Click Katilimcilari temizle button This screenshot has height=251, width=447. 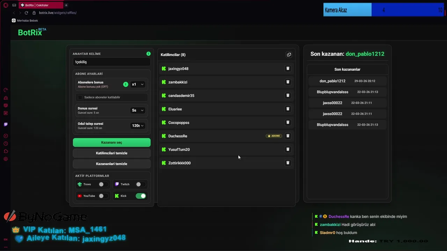pos(112,153)
